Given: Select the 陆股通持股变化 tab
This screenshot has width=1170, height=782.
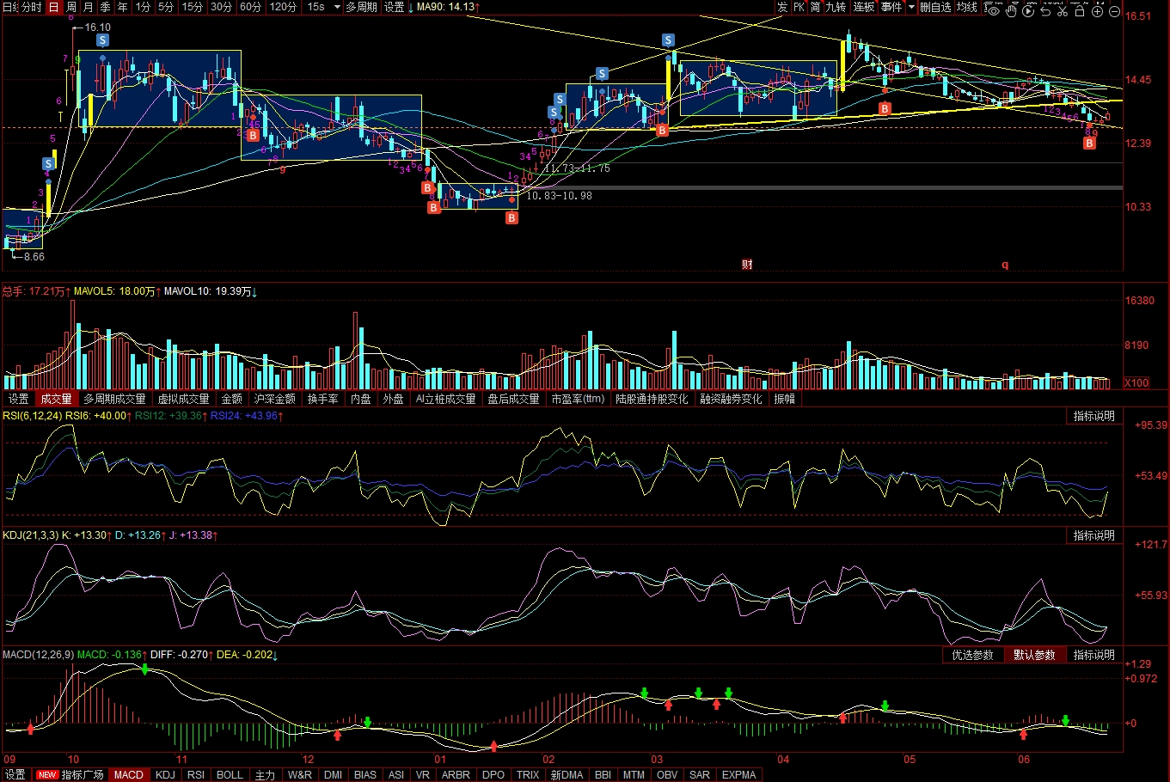Looking at the screenshot, I should 652,399.
